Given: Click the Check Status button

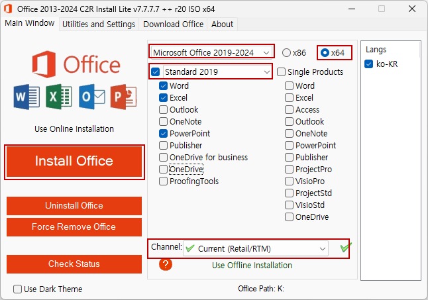Looking at the screenshot, I should 74,264.
